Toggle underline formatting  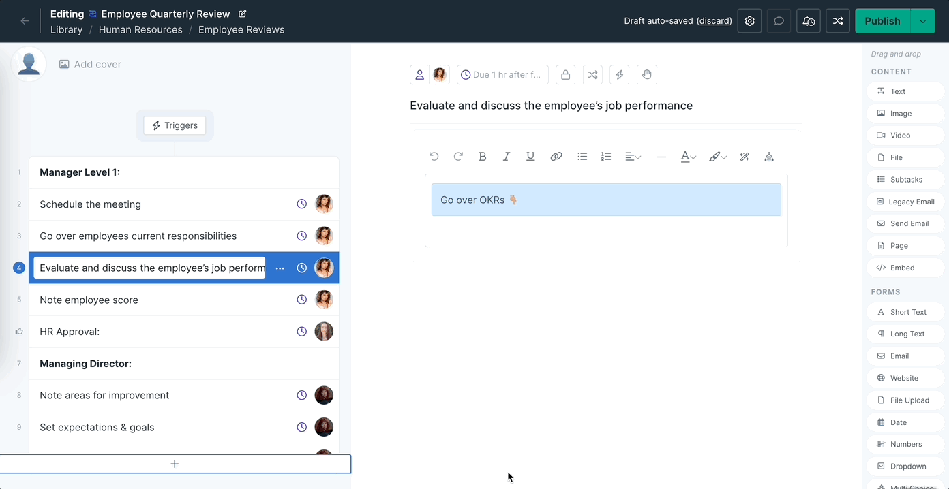pyautogui.click(x=530, y=157)
